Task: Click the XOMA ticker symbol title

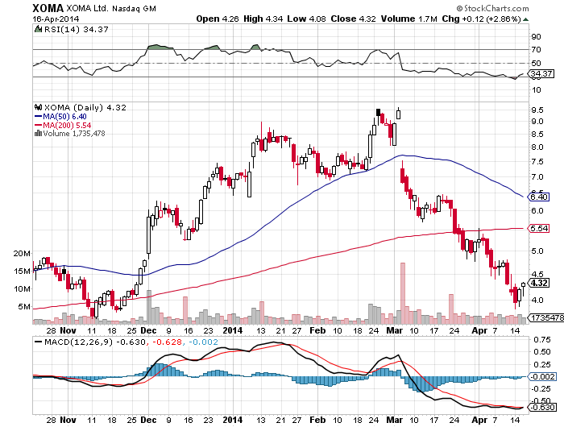Action: 48,8
